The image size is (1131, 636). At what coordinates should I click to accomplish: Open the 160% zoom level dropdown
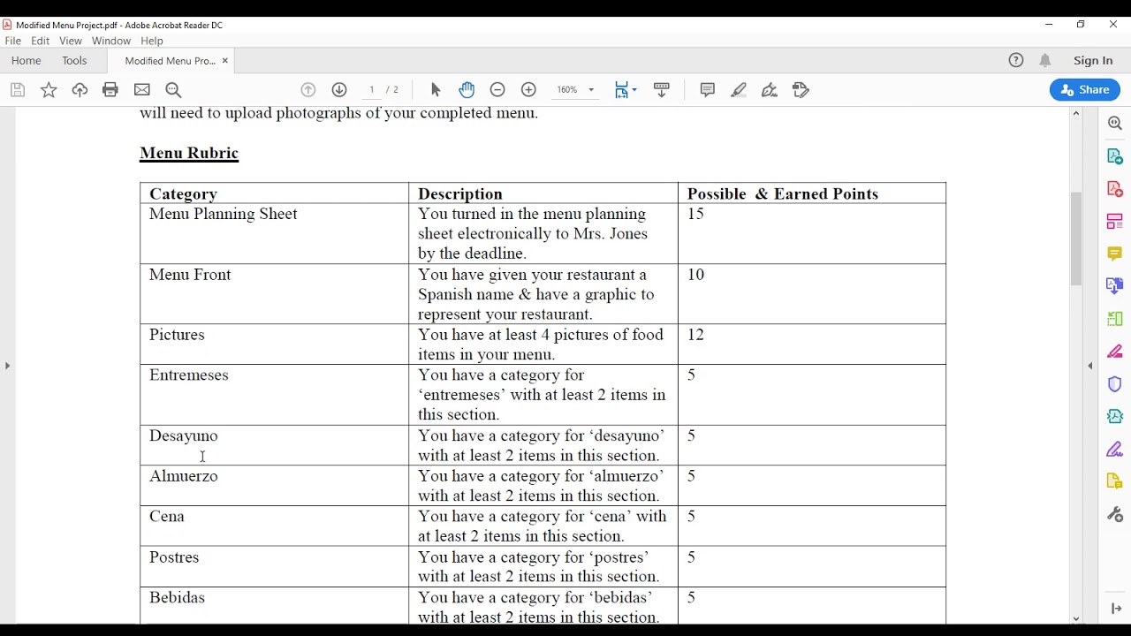pyautogui.click(x=575, y=90)
